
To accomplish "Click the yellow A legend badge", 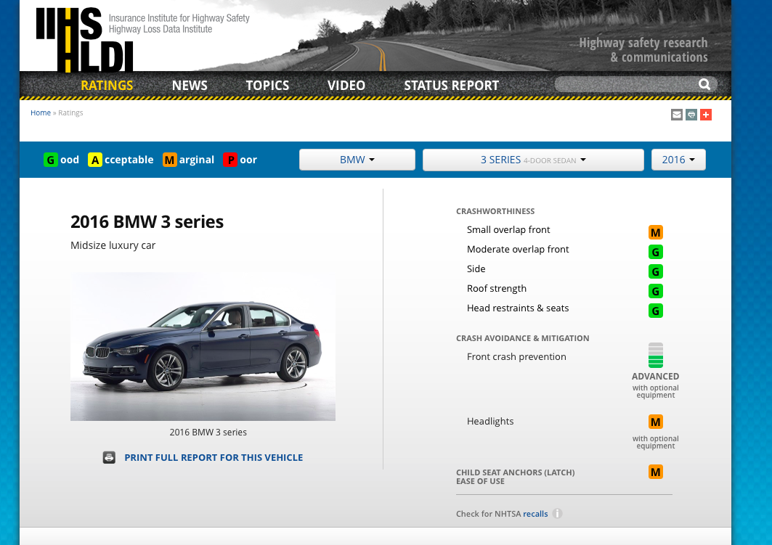I will (95, 160).
